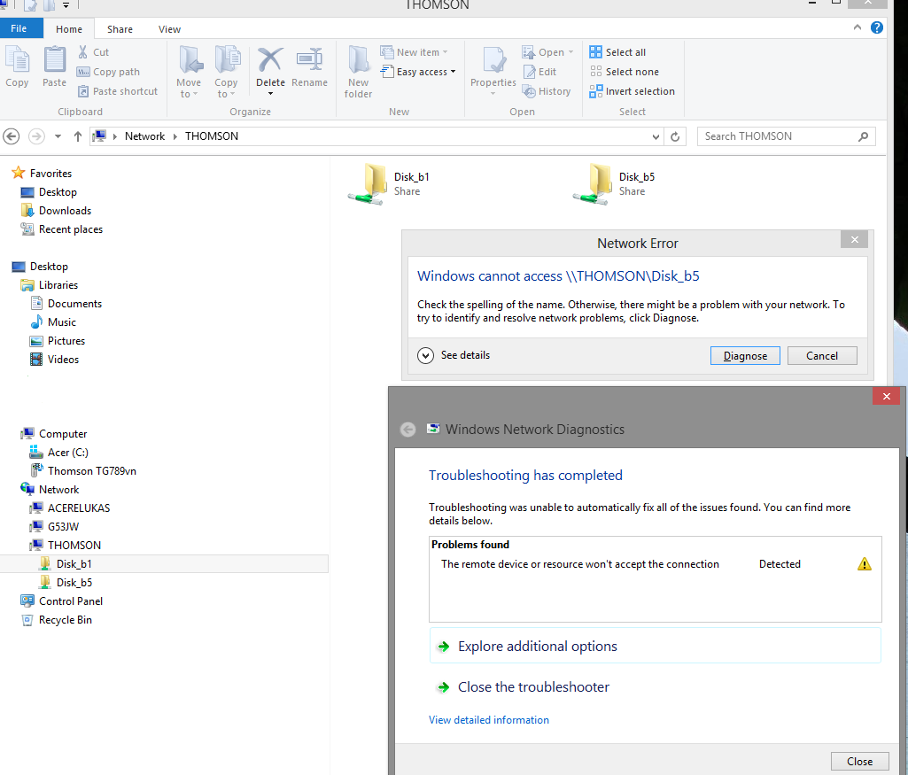
Task: Open the Easy access dropdown
Action: 418,72
